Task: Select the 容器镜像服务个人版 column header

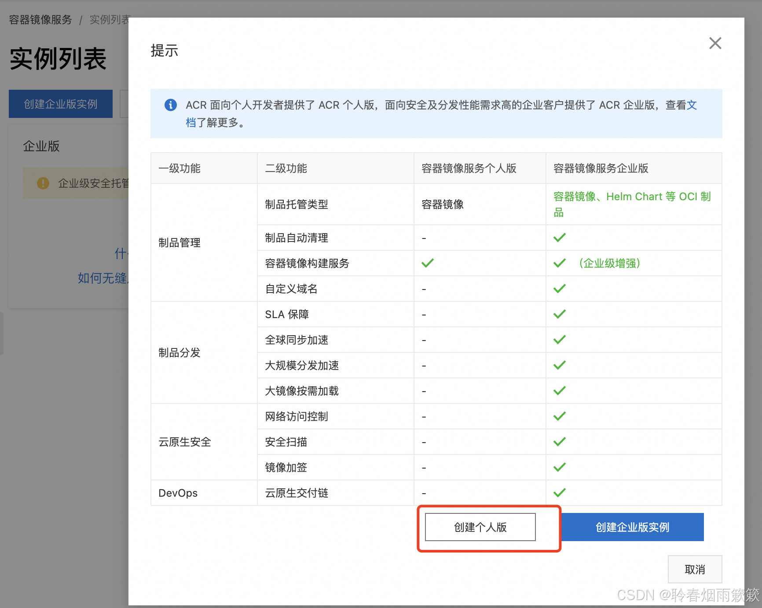Action: (x=480, y=168)
